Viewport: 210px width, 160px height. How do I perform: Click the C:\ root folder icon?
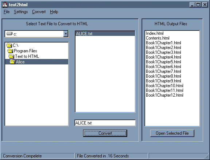pos(9,45)
